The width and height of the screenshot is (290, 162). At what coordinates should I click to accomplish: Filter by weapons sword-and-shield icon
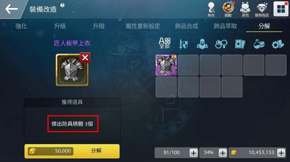click(x=183, y=44)
